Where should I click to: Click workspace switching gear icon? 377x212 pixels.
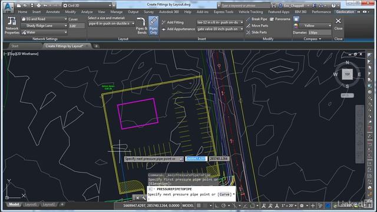(302, 206)
